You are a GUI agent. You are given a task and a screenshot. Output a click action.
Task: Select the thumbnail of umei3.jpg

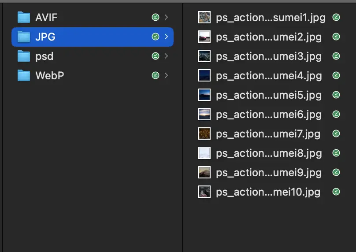click(x=204, y=56)
